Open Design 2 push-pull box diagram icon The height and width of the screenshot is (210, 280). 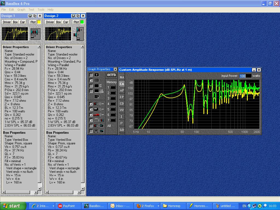tap(78, 34)
